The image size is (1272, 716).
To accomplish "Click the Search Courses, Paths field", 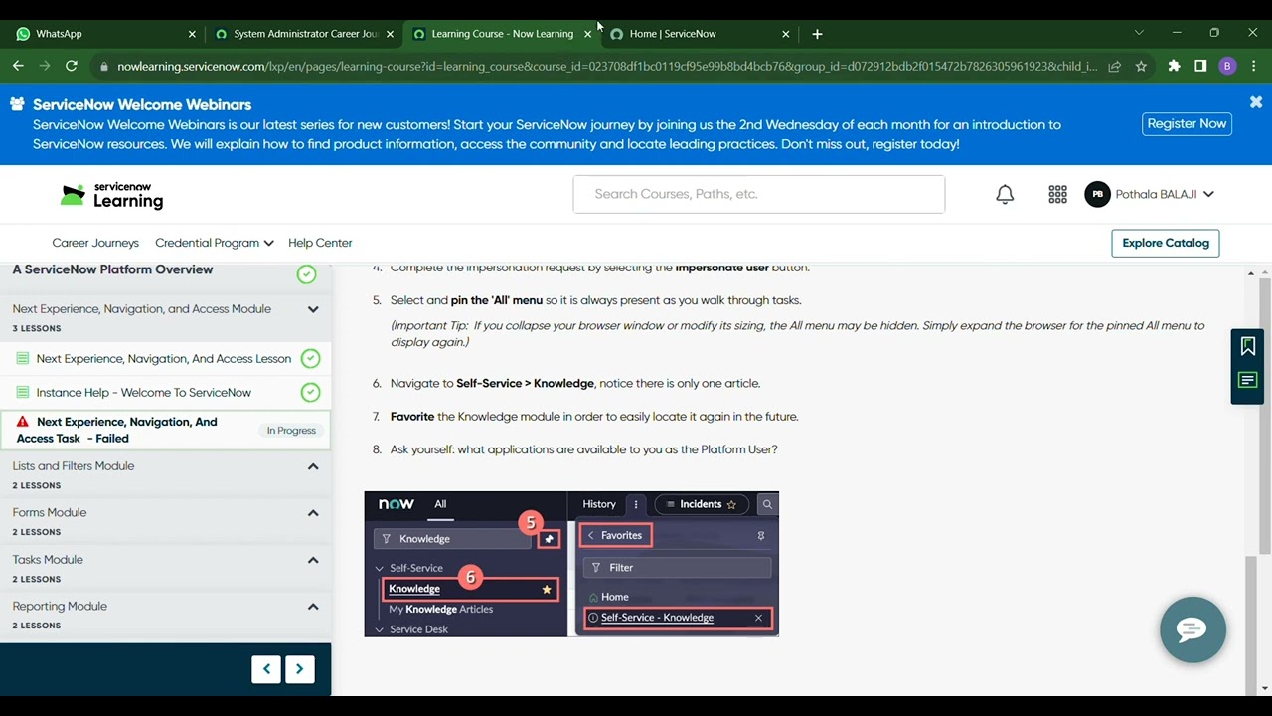I will (x=759, y=194).
